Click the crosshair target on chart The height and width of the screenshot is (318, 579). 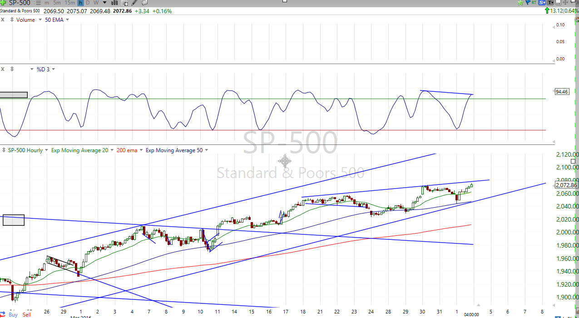tap(285, 161)
